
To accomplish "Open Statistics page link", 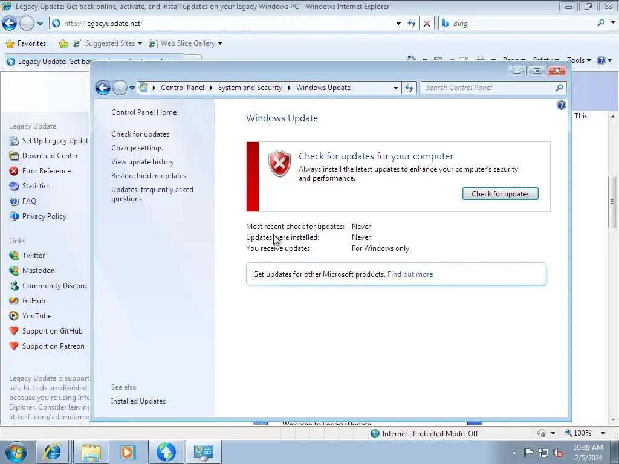I will click(x=36, y=186).
